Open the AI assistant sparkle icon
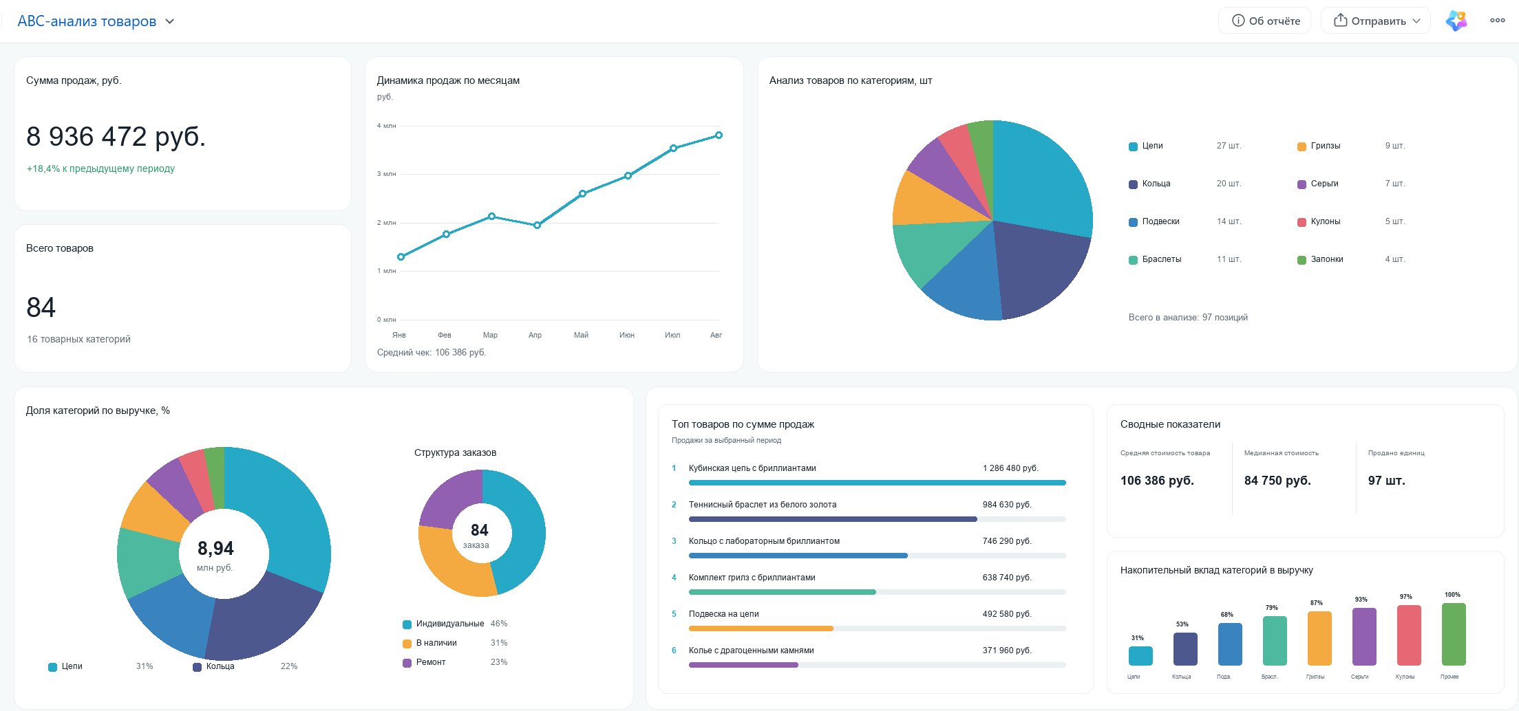Viewport: 1519px width, 711px height. tap(1456, 21)
